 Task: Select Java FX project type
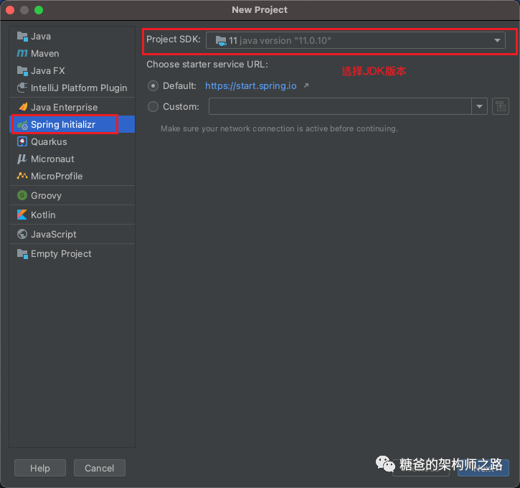tap(72, 70)
